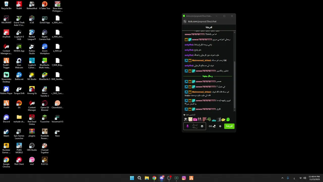
Task: Open the NVIDIA App shortcut
Action: coord(19,48)
